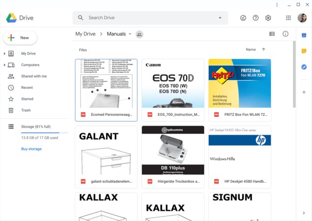The width and height of the screenshot is (312, 221).
Task: Select EOS_70D_Instruction manual file
Action: [x=173, y=90]
